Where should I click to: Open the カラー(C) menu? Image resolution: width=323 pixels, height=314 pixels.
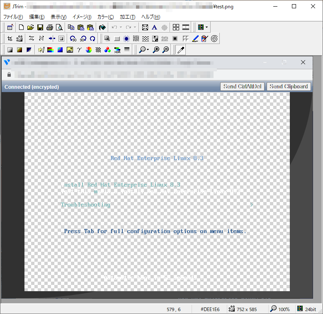click(105, 17)
